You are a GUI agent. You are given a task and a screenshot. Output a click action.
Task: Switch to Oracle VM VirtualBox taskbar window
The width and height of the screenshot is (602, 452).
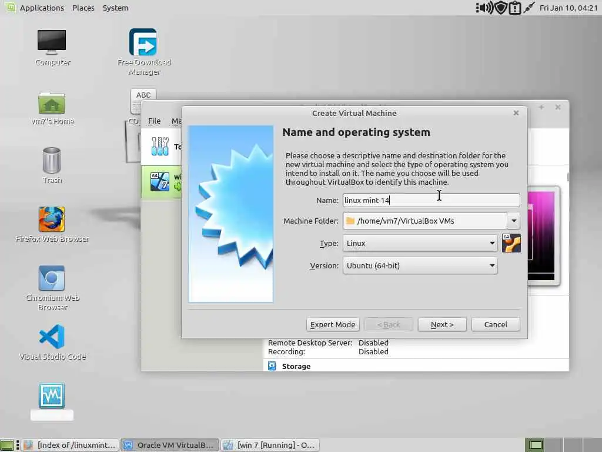170,445
